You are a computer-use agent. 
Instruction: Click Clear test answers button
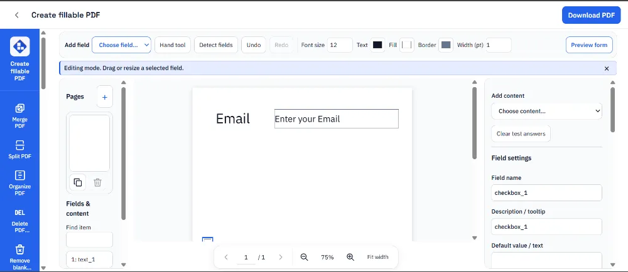point(521,133)
